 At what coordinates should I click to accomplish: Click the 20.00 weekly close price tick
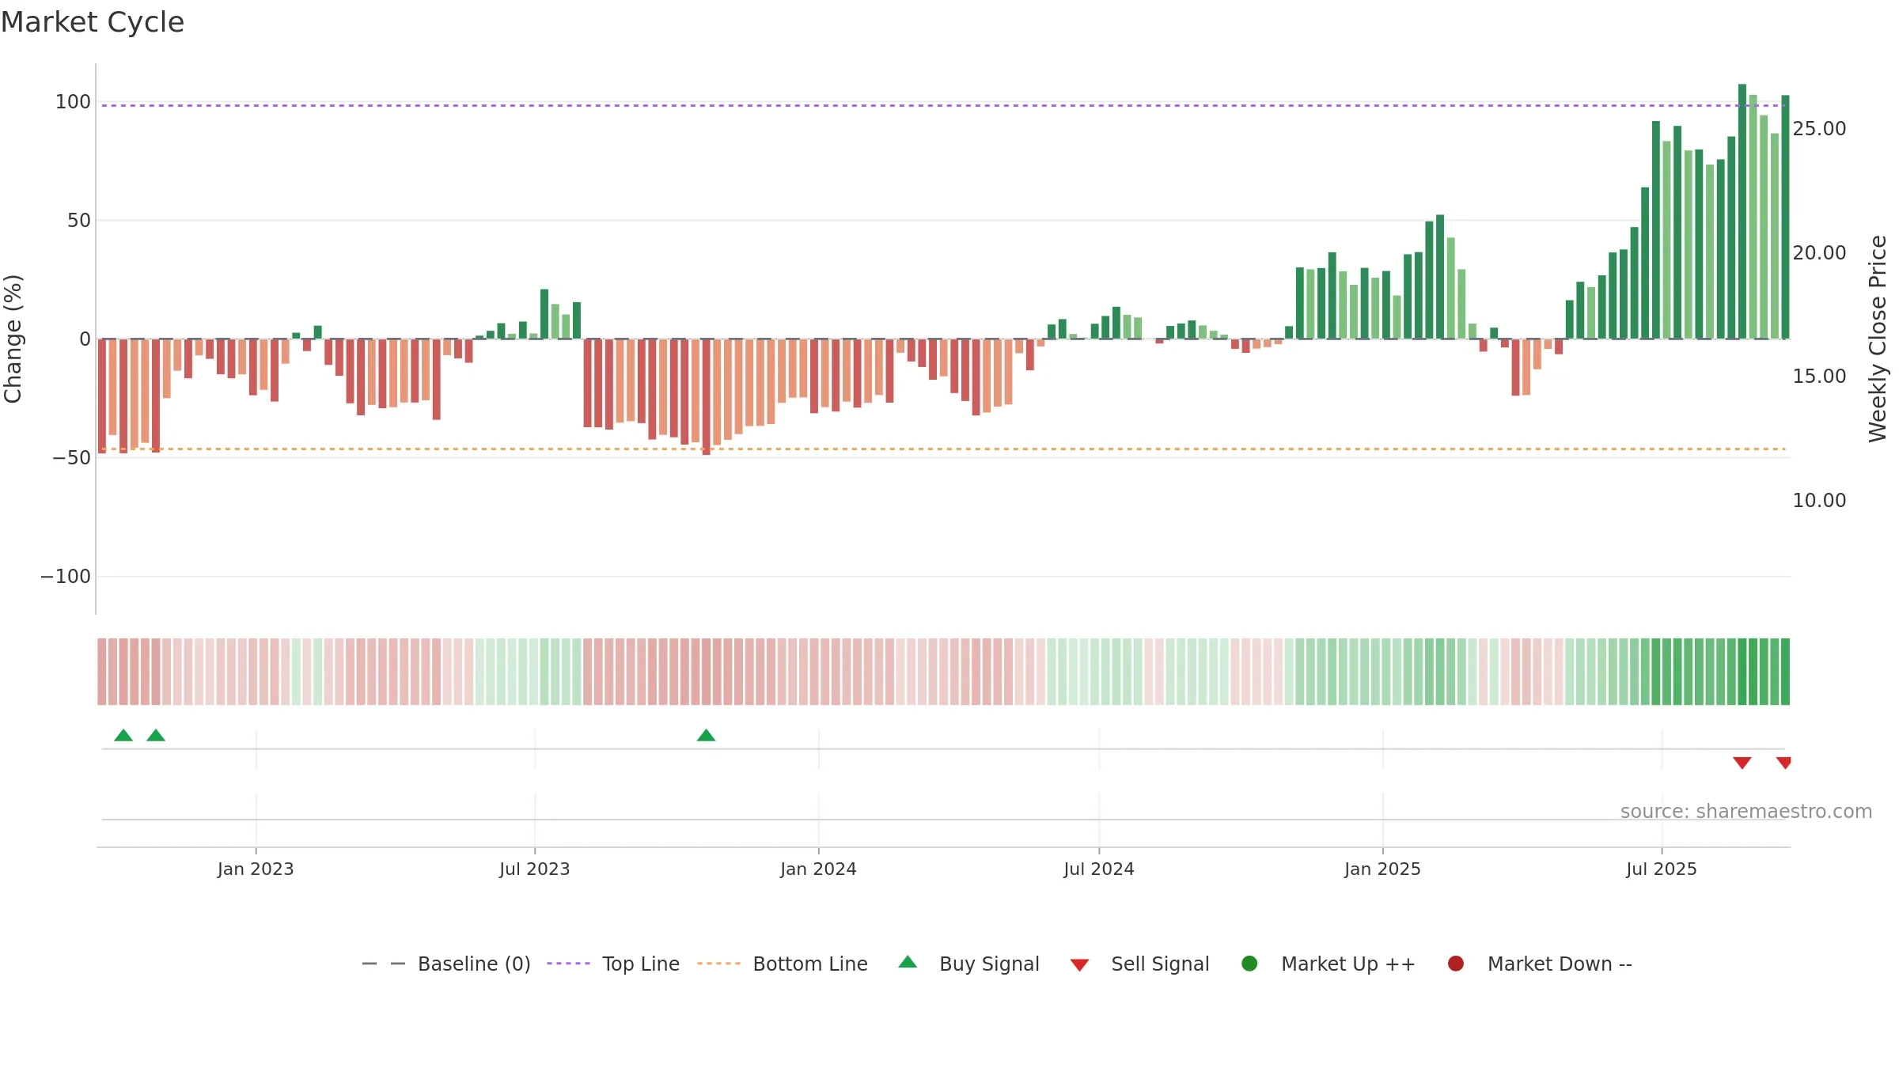click(1819, 252)
